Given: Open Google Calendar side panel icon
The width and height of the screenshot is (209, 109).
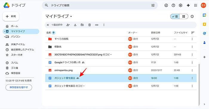Looking at the screenshot, I should (204, 15).
